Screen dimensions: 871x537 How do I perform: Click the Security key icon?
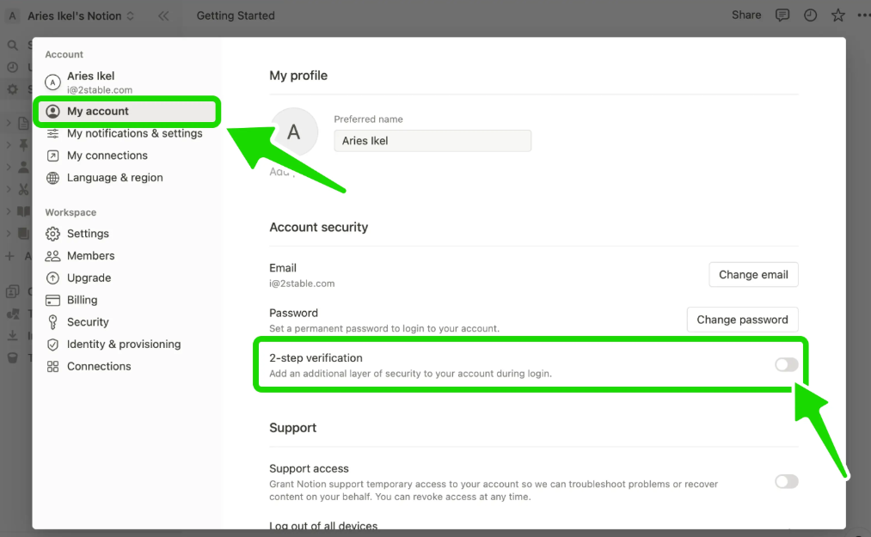[x=52, y=322]
